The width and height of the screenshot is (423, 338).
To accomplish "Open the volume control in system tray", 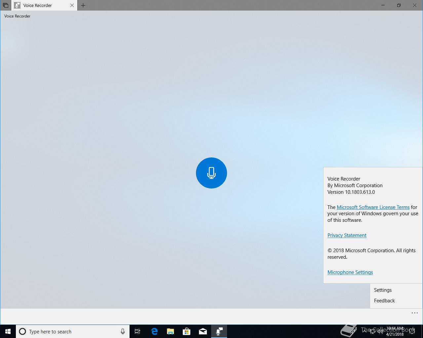I will click(380, 331).
